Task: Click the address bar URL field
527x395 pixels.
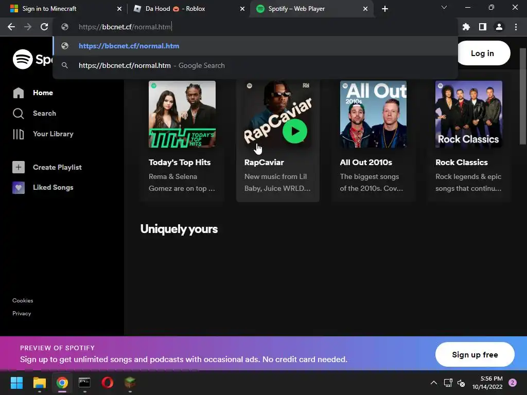Action: [255, 27]
